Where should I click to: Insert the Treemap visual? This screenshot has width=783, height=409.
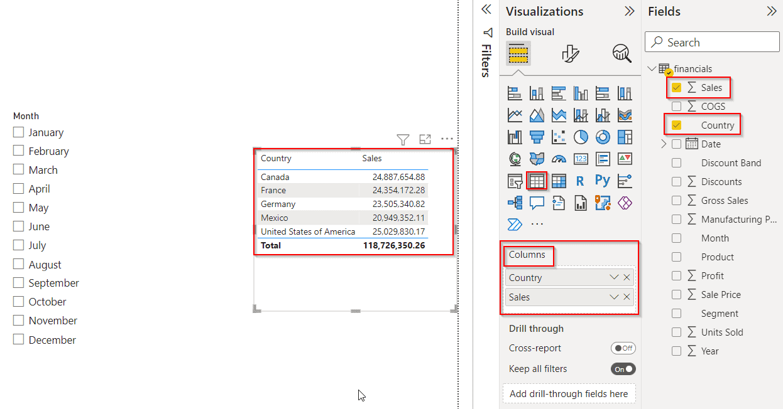tap(625, 137)
